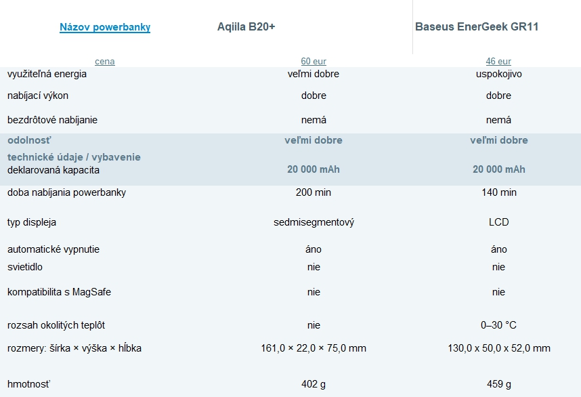Click technické údaje / vybavenie heading
The width and height of the screenshot is (581, 397).
click(74, 157)
